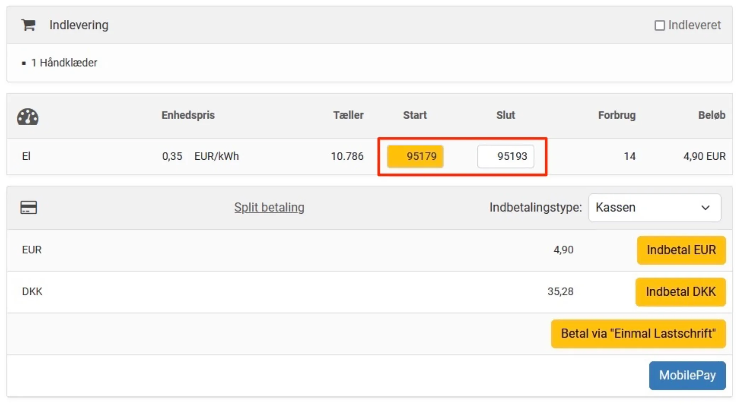This screenshot has height=406, width=739.
Task: Click the yellow Start field showing 95179
Action: coord(415,156)
